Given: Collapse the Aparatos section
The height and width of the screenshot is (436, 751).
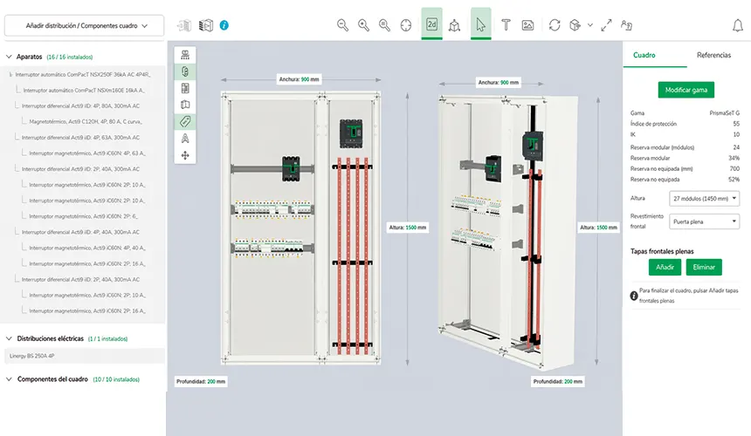Looking at the screenshot, I should click(10, 56).
